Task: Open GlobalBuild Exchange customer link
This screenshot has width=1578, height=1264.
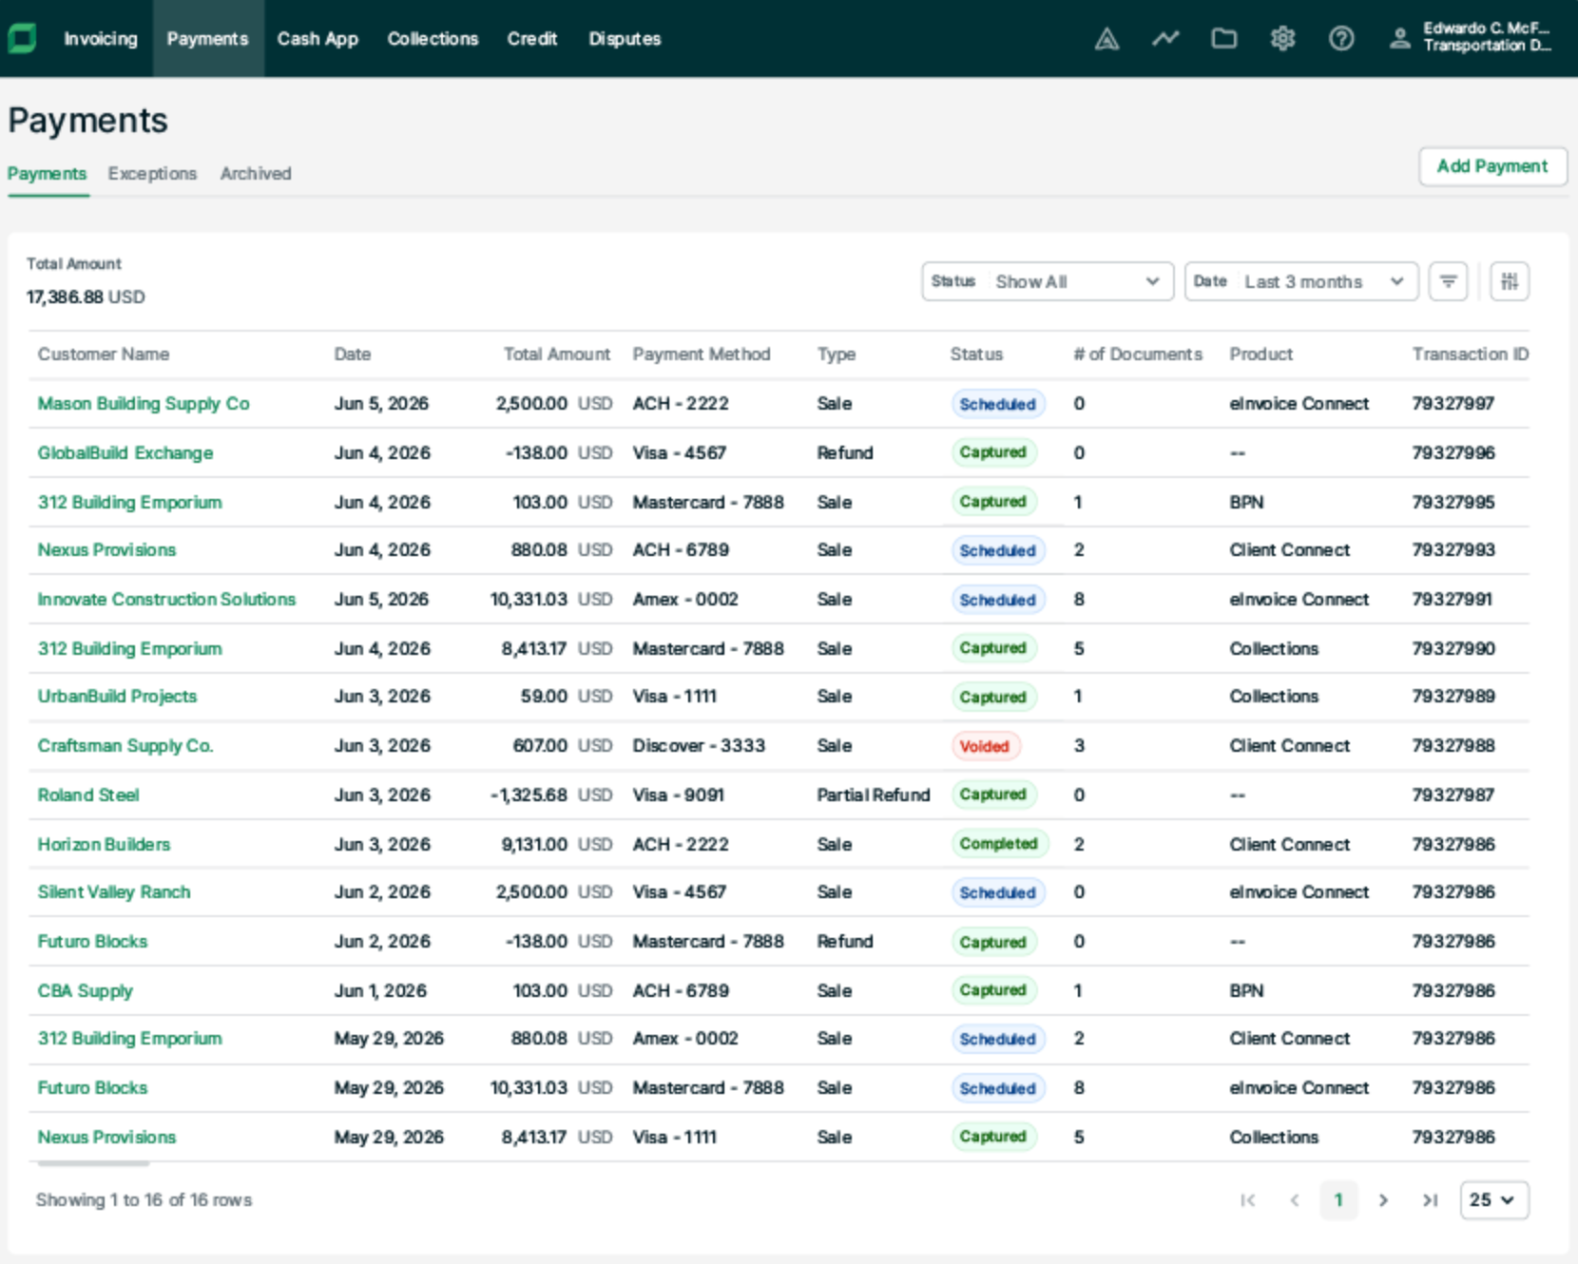Action: (125, 453)
